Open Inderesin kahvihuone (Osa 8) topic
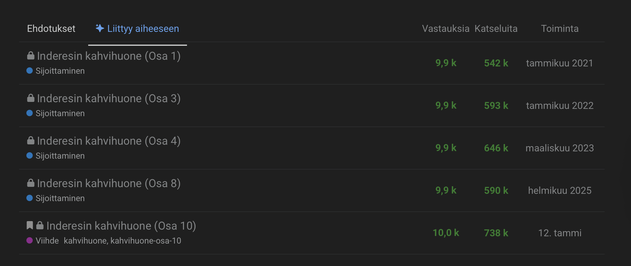Image resolution: width=631 pixels, height=266 pixels. pyautogui.click(x=109, y=183)
